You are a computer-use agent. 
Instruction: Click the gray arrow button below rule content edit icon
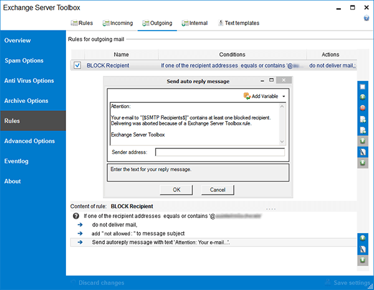(363, 260)
